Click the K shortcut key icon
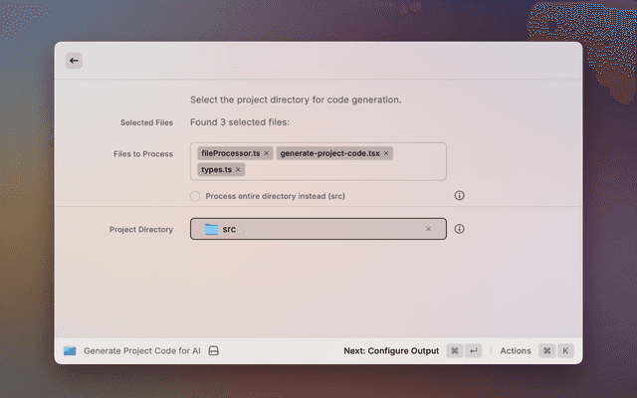Screen dimensions: 637x398 pos(565,351)
